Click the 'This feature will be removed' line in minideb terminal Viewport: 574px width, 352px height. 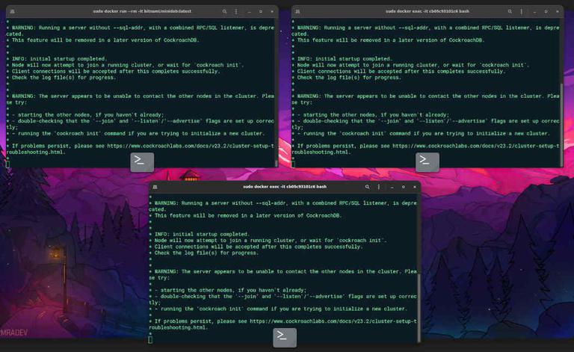coord(105,40)
